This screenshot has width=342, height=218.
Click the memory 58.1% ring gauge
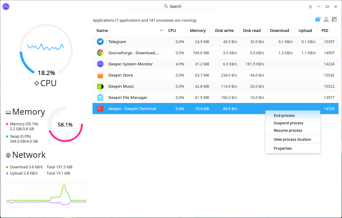(x=65, y=124)
